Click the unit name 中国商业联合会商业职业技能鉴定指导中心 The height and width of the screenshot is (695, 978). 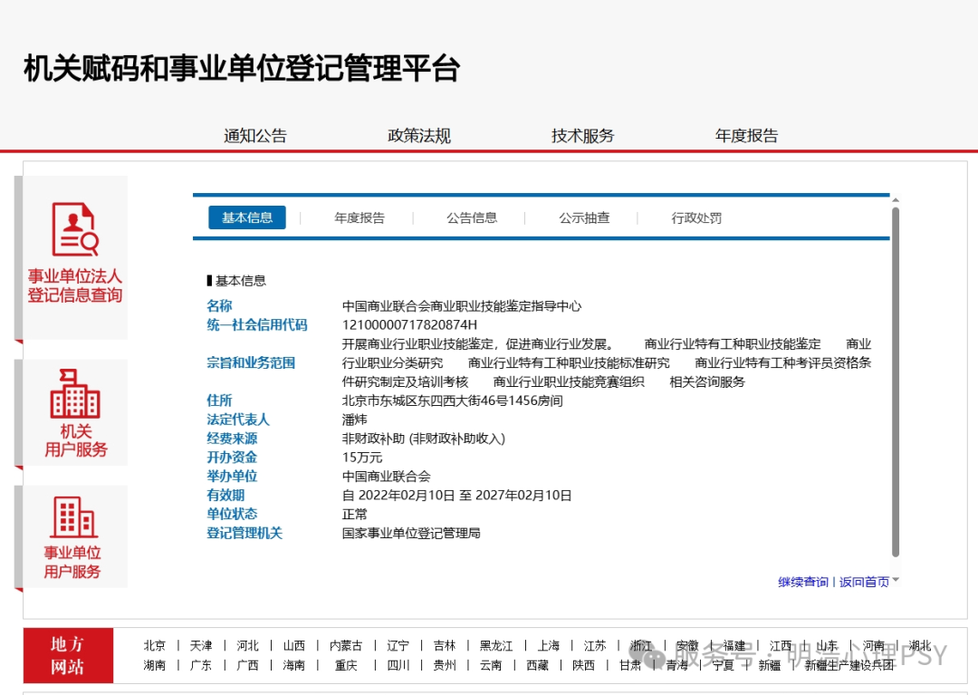(462, 306)
